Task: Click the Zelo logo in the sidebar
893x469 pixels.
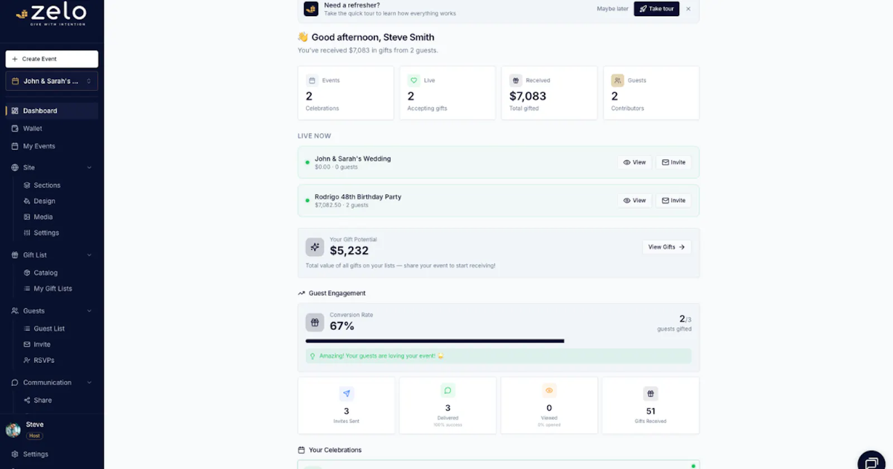Action: coord(51,13)
